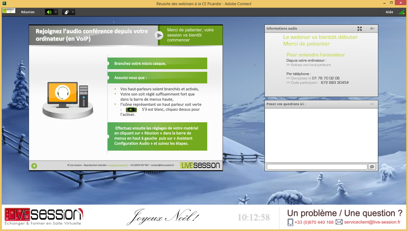Click the headset computer illustration
The height and width of the screenshot is (231, 408).
click(x=68, y=100)
